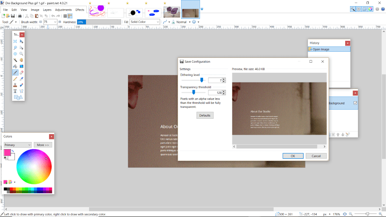Select the Text tool
The image size is (386, 217).
(15, 91)
